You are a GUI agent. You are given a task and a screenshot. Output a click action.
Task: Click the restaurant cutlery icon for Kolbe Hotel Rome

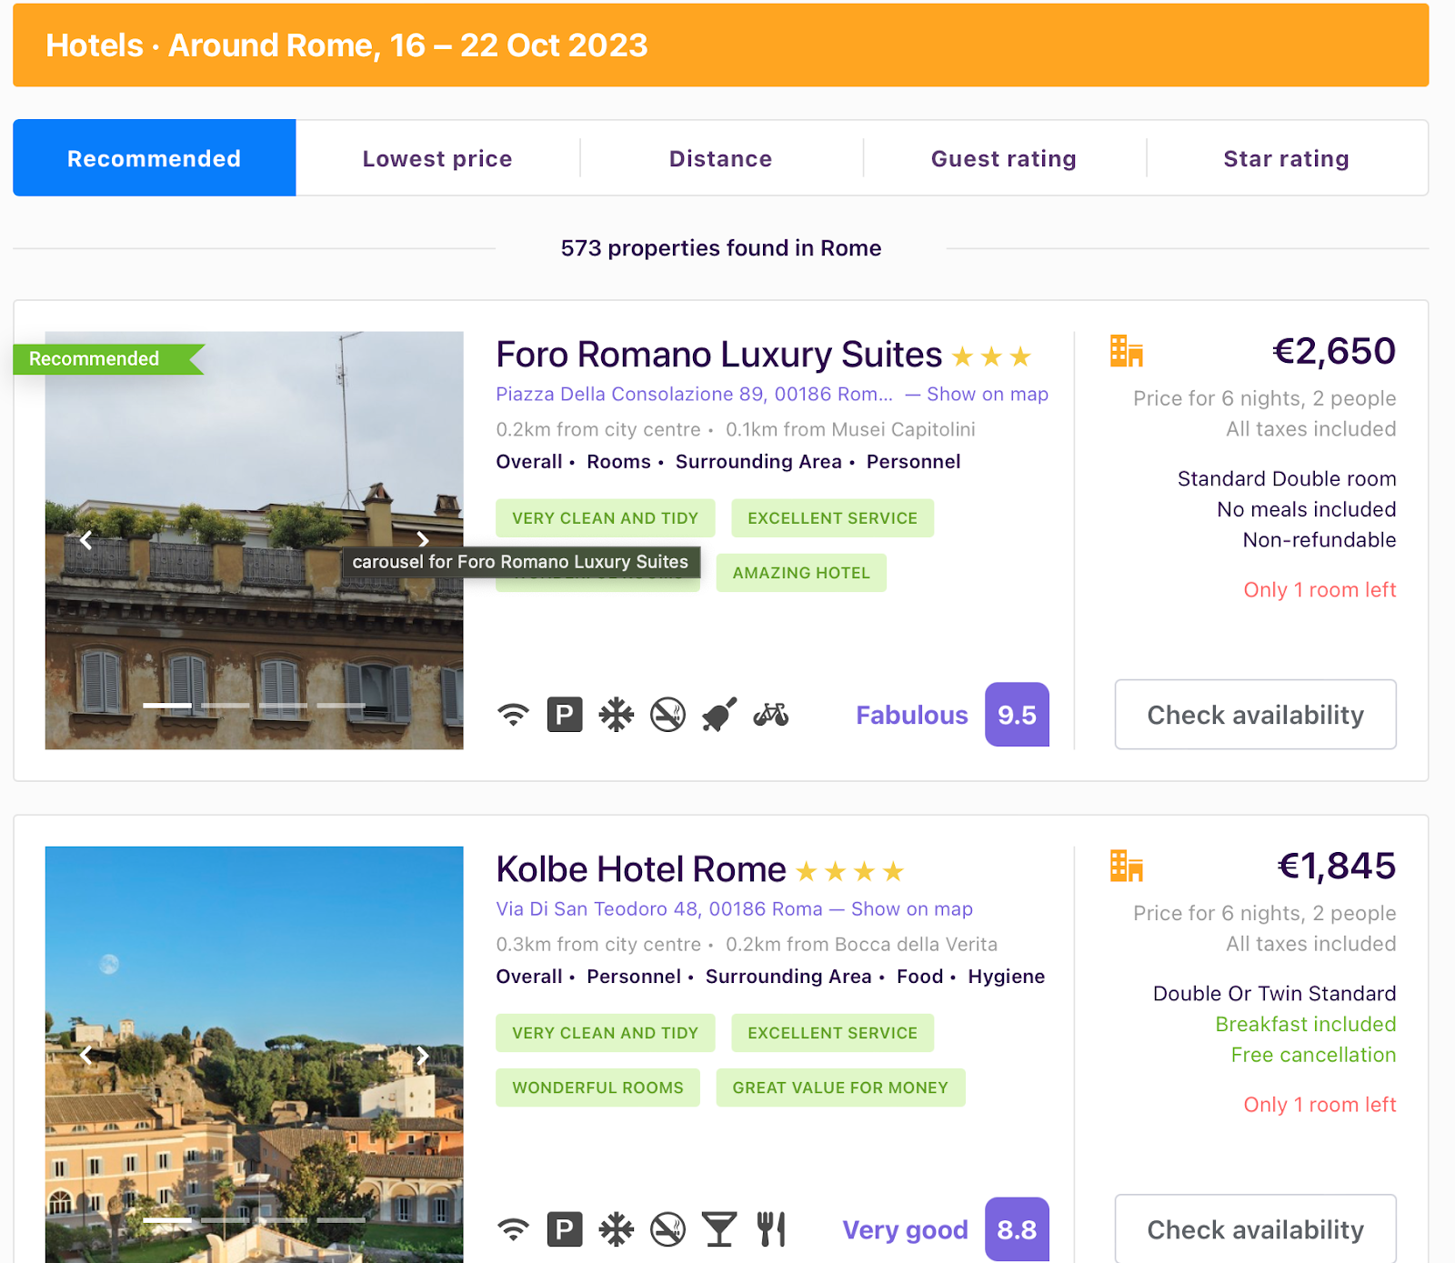tap(770, 1229)
